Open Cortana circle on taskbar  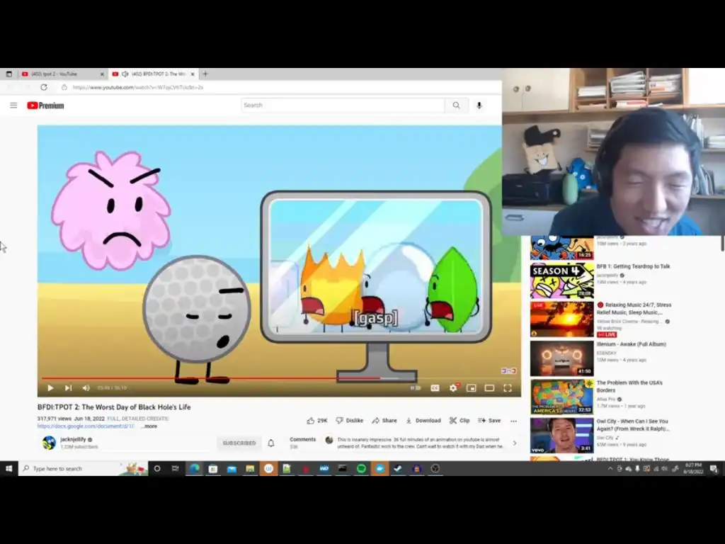tap(157, 469)
